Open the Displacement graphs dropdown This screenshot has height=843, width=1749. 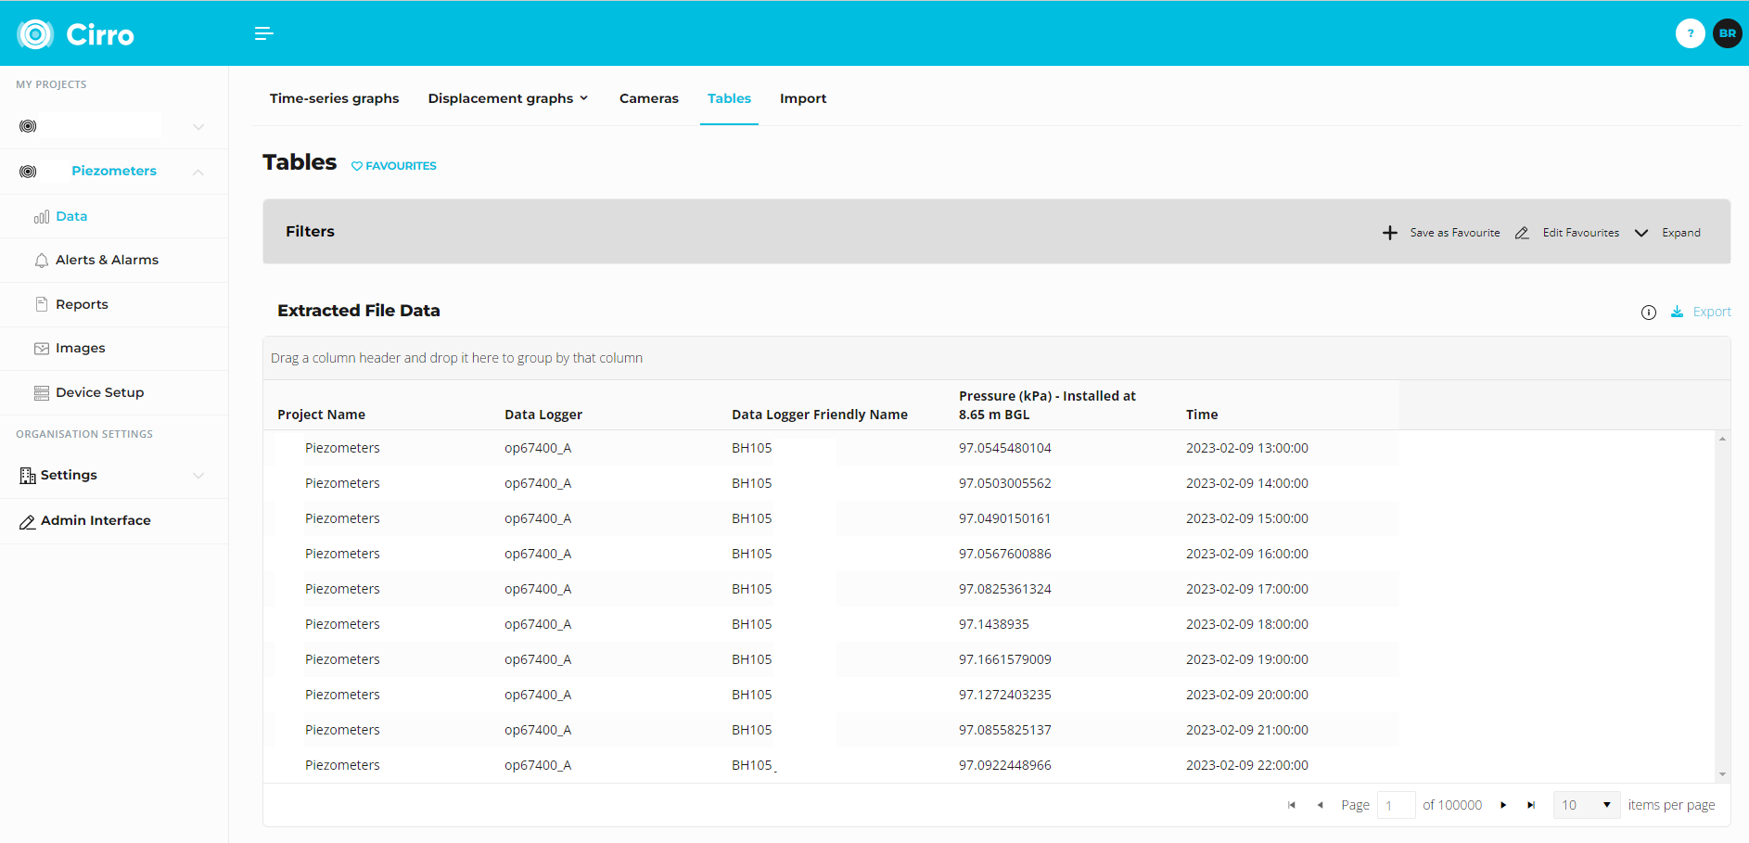tap(507, 98)
